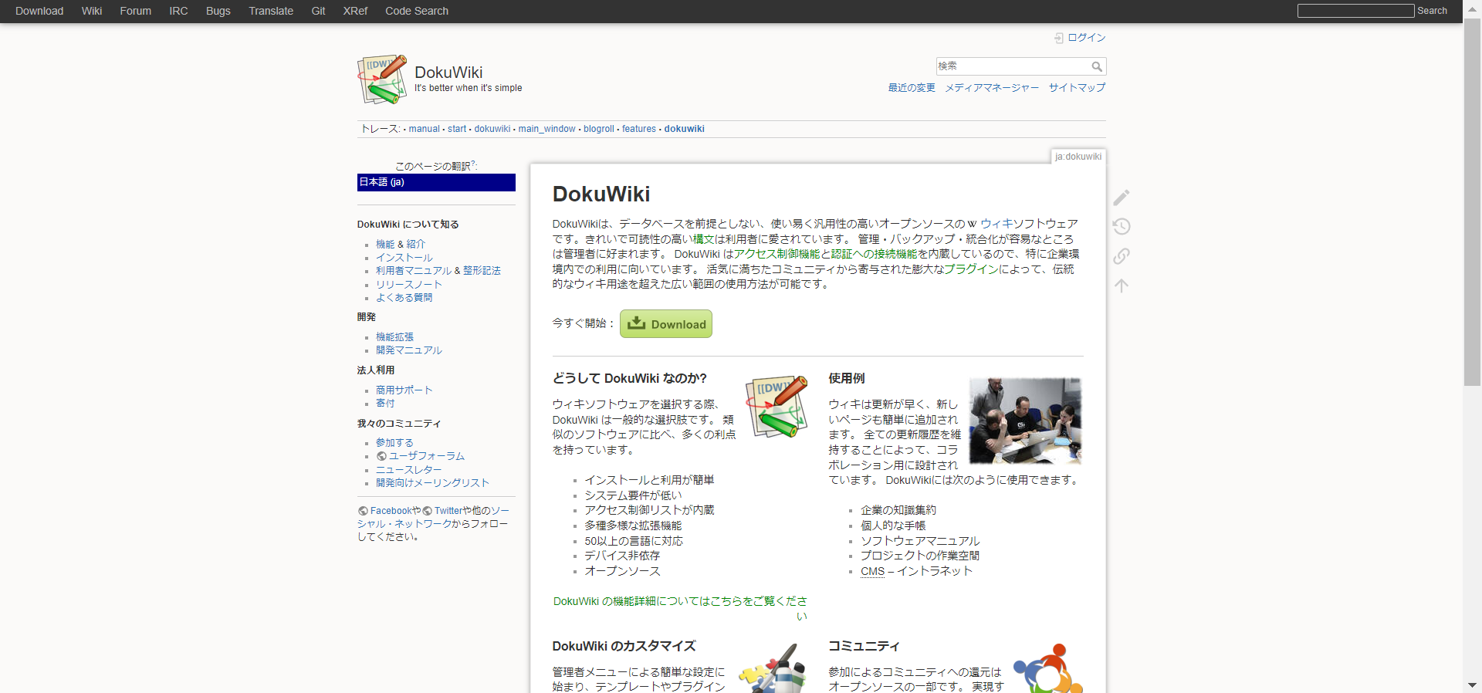Click the green Download button
1482x693 pixels.
[665, 324]
